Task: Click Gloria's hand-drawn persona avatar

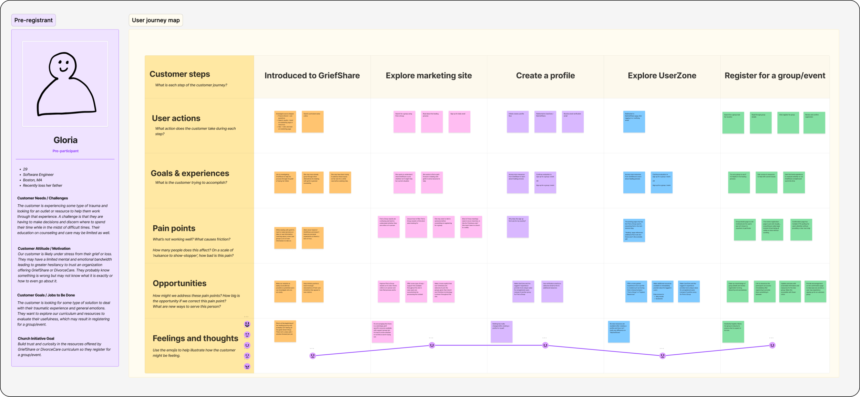Action: click(65, 84)
